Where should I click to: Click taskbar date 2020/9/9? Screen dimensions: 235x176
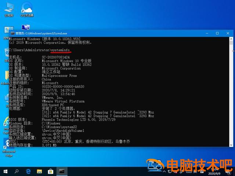click(x=214, y=174)
